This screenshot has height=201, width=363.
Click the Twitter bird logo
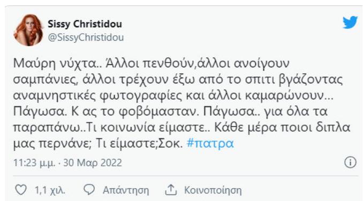(x=350, y=22)
